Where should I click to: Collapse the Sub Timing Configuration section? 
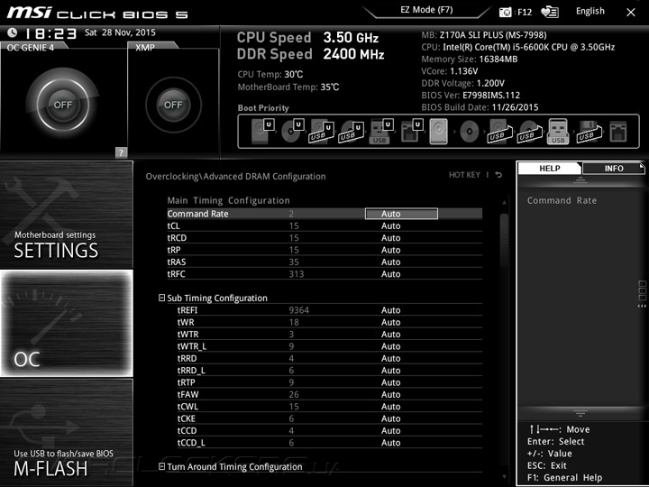[162, 298]
